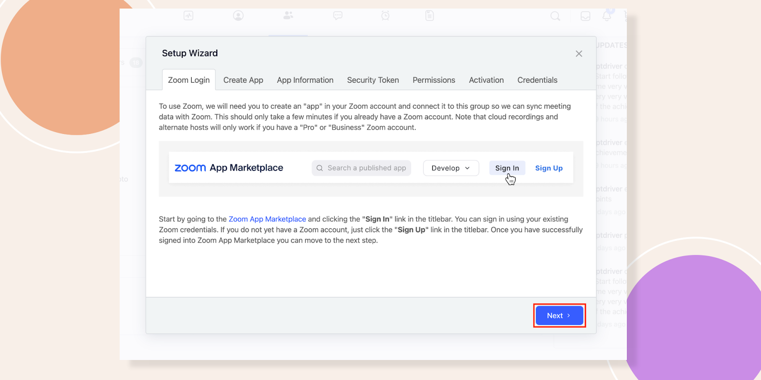
Task: Open the inbox tray icon in background
Action: [x=585, y=16]
